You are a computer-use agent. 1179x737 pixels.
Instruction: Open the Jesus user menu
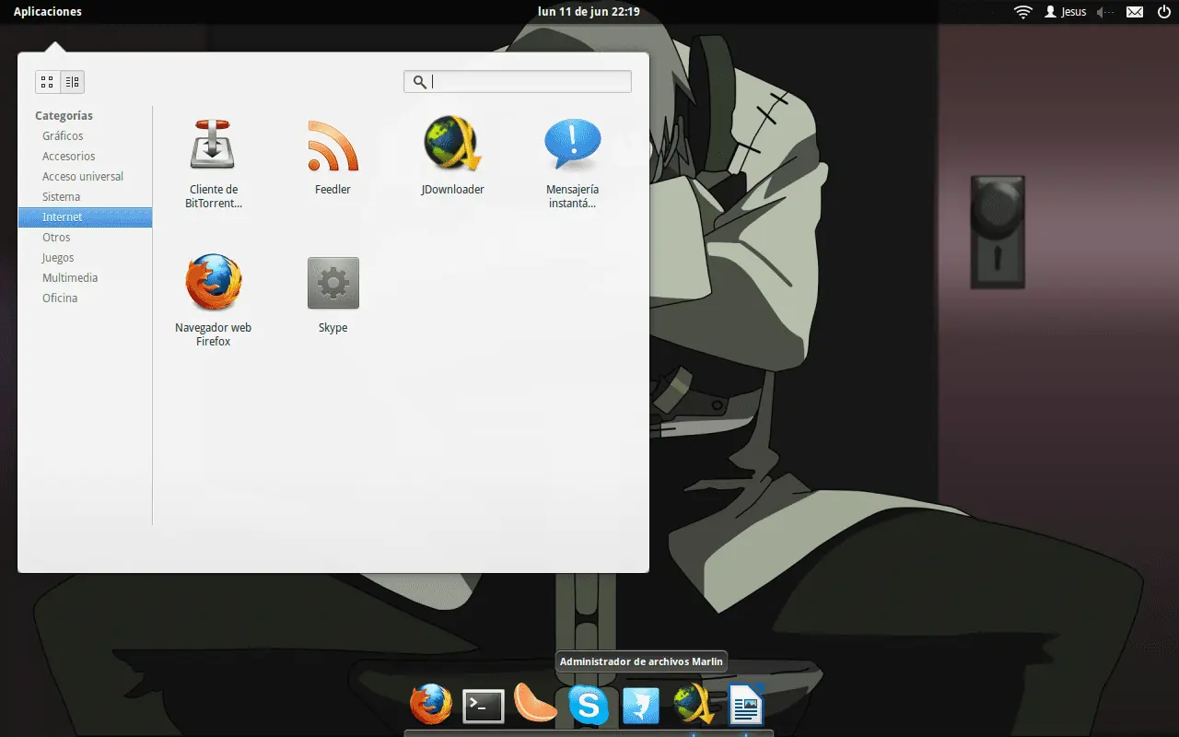pos(1066,12)
